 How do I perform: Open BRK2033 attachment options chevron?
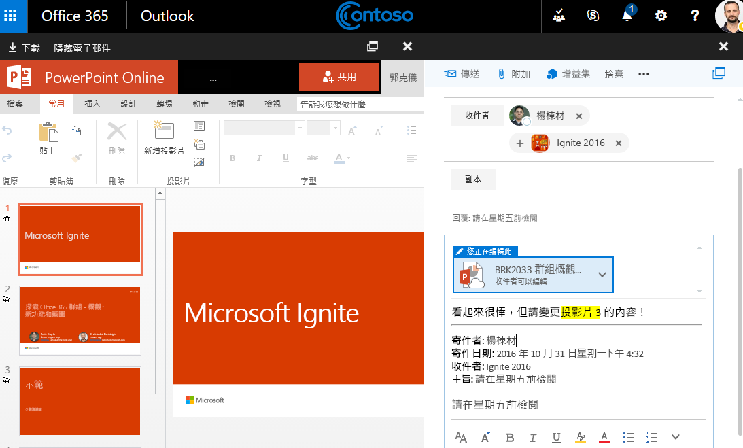click(602, 275)
